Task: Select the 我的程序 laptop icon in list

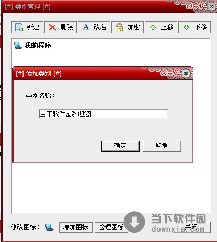Action: [18, 45]
